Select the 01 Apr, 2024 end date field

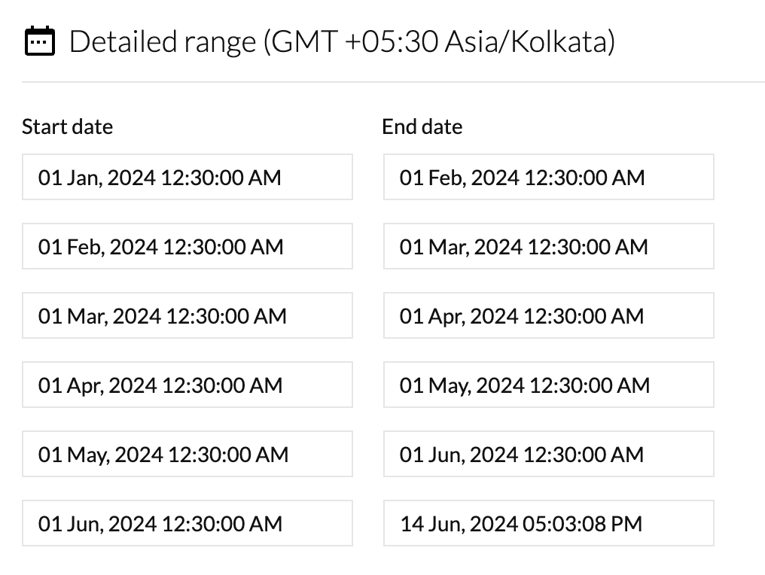(x=548, y=316)
